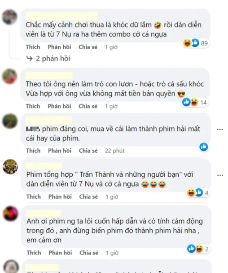Image resolution: width=228 pixels, height=273 pixels.
Task: Expand the '2 phản hồi' replies
Action: click(48, 59)
